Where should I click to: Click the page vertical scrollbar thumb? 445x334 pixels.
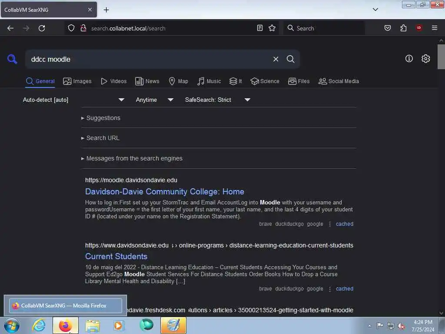click(x=441, y=57)
